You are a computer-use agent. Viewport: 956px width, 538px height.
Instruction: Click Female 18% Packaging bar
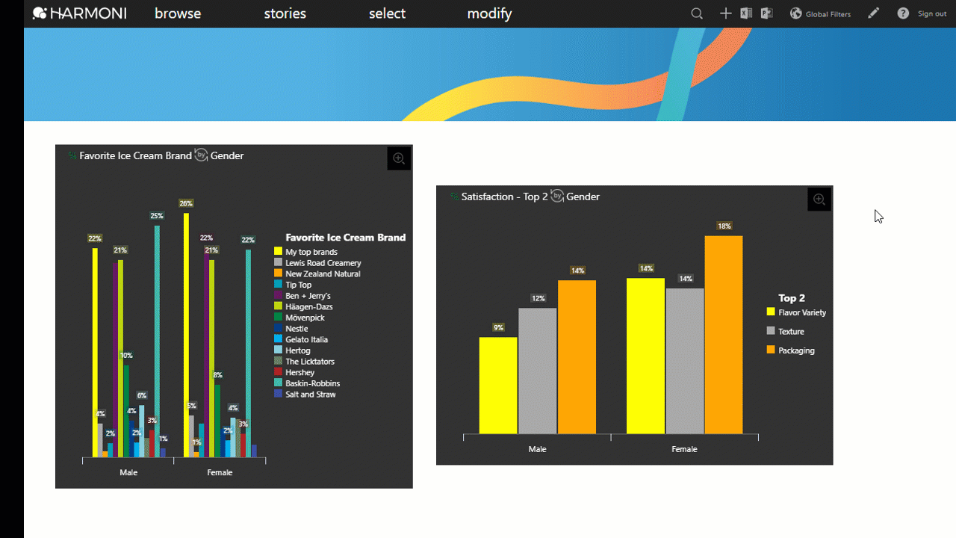(724, 335)
